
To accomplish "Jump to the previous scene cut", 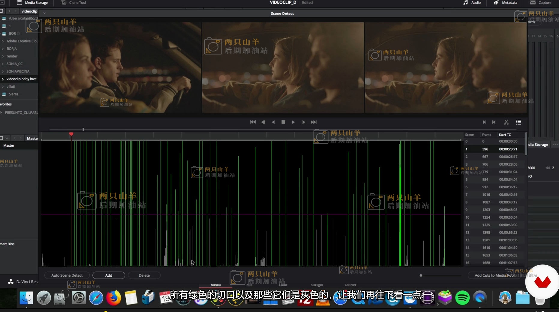I will [494, 122].
